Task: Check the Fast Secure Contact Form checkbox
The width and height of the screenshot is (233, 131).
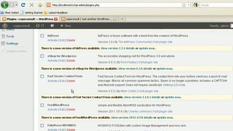Action: pyautogui.click(x=42, y=76)
